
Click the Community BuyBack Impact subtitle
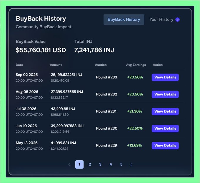click(44, 27)
